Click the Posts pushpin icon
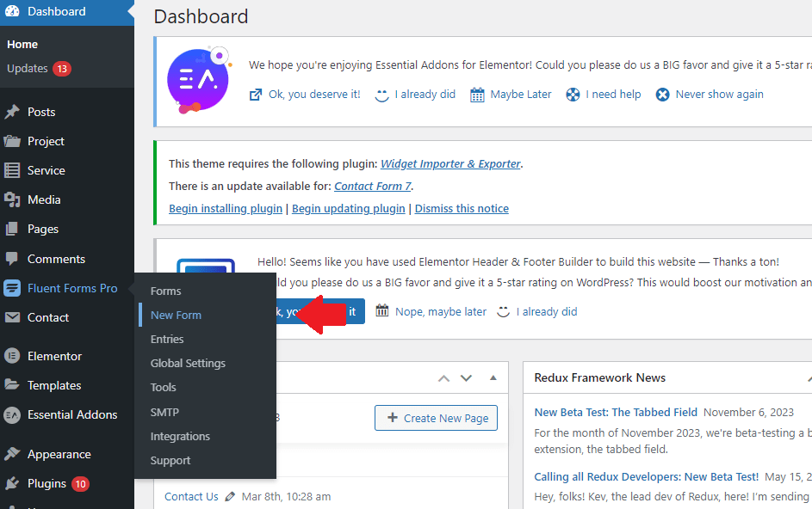 (x=12, y=112)
